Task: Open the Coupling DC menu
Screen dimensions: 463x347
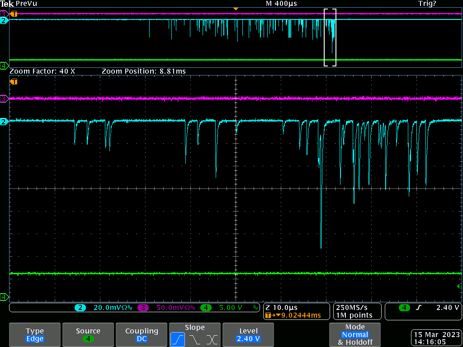Action: coord(142,335)
